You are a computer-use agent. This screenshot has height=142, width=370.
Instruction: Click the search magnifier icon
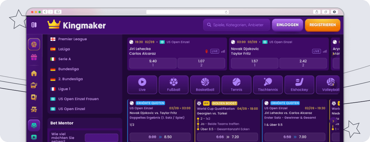point(209,25)
